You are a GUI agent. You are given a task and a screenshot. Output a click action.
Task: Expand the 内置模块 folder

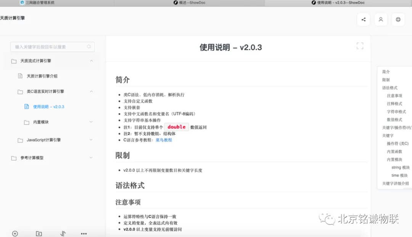click(91, 122)
